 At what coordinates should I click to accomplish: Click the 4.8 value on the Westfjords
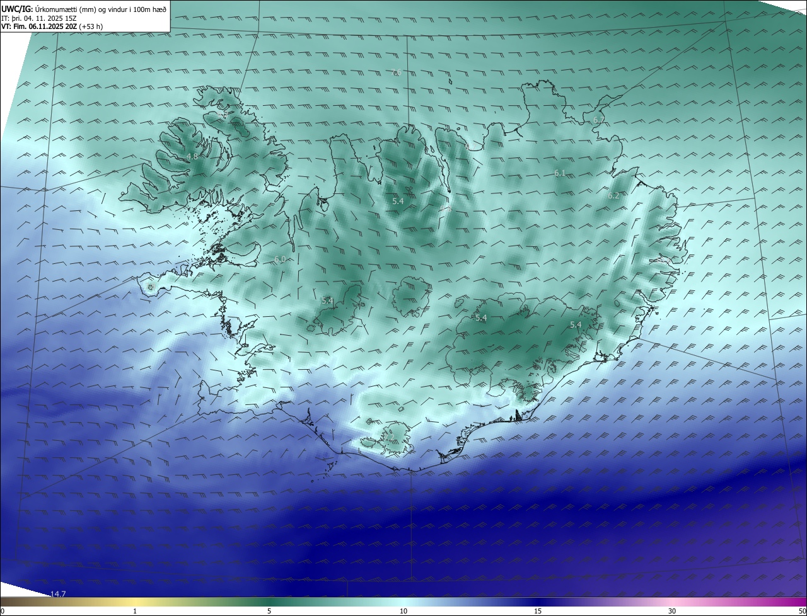tap(193, 156)
